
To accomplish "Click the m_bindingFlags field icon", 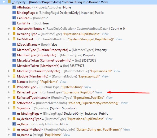I will tap(14, 113).
